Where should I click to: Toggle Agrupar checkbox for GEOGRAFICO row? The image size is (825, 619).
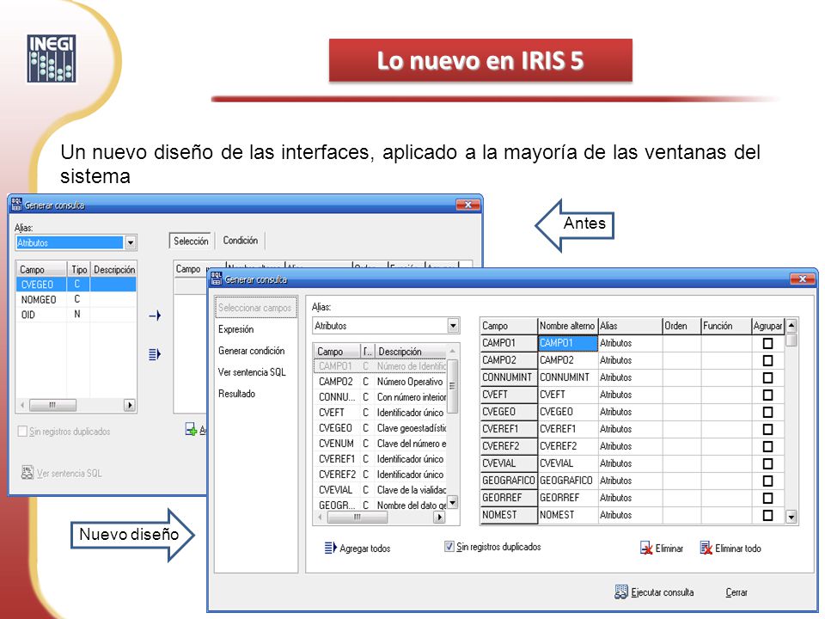click(767, 481)
